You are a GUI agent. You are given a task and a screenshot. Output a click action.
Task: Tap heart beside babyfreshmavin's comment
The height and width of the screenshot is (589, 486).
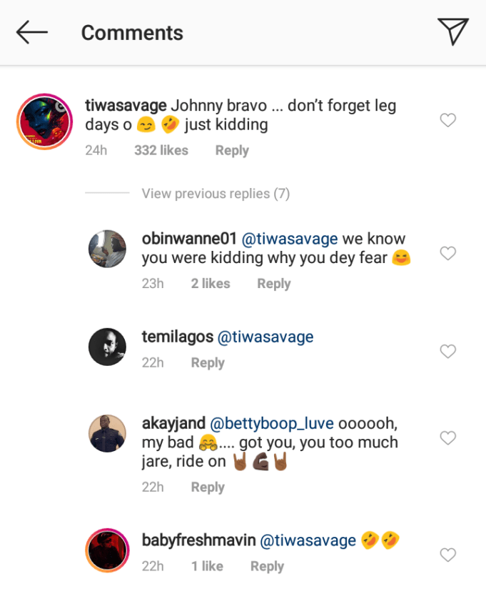[447, 555]
